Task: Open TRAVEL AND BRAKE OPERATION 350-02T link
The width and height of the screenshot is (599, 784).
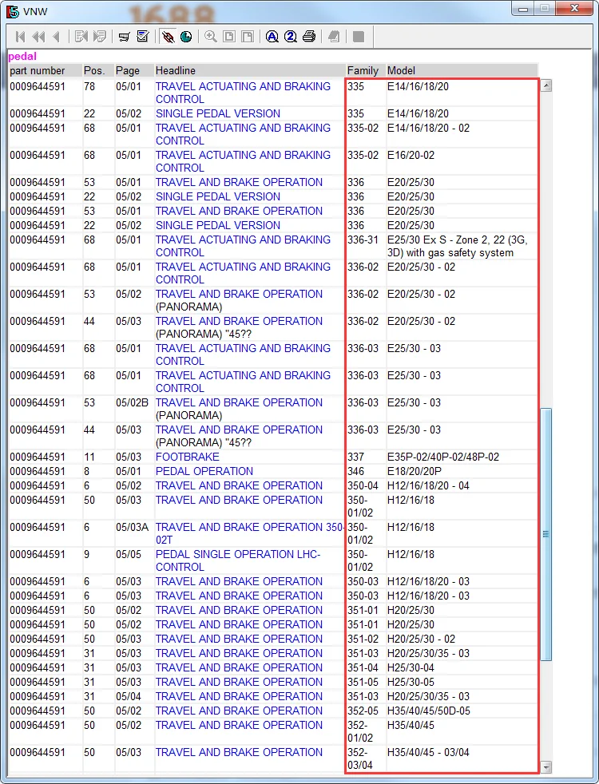Action: pyautogui.click(x=249, y=533)
